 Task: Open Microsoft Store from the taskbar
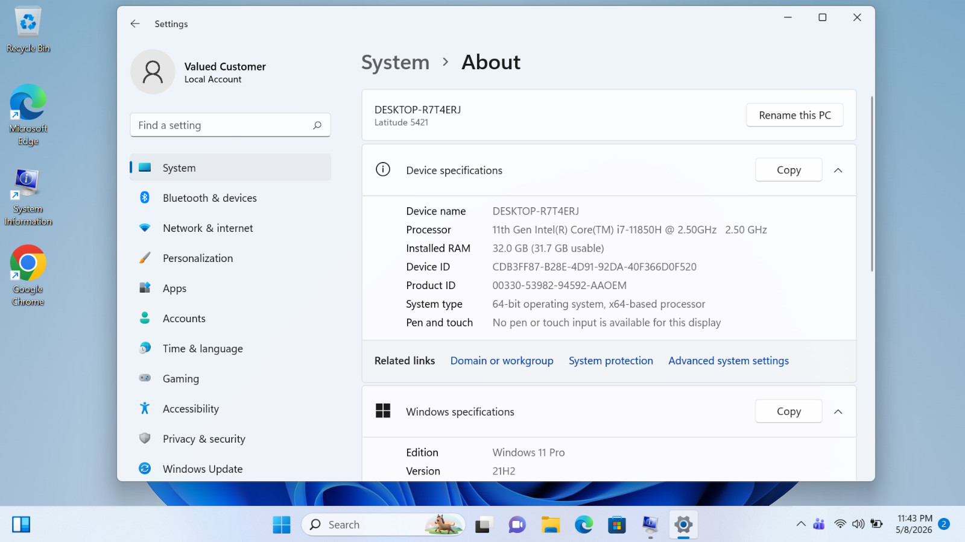point(616,525)
